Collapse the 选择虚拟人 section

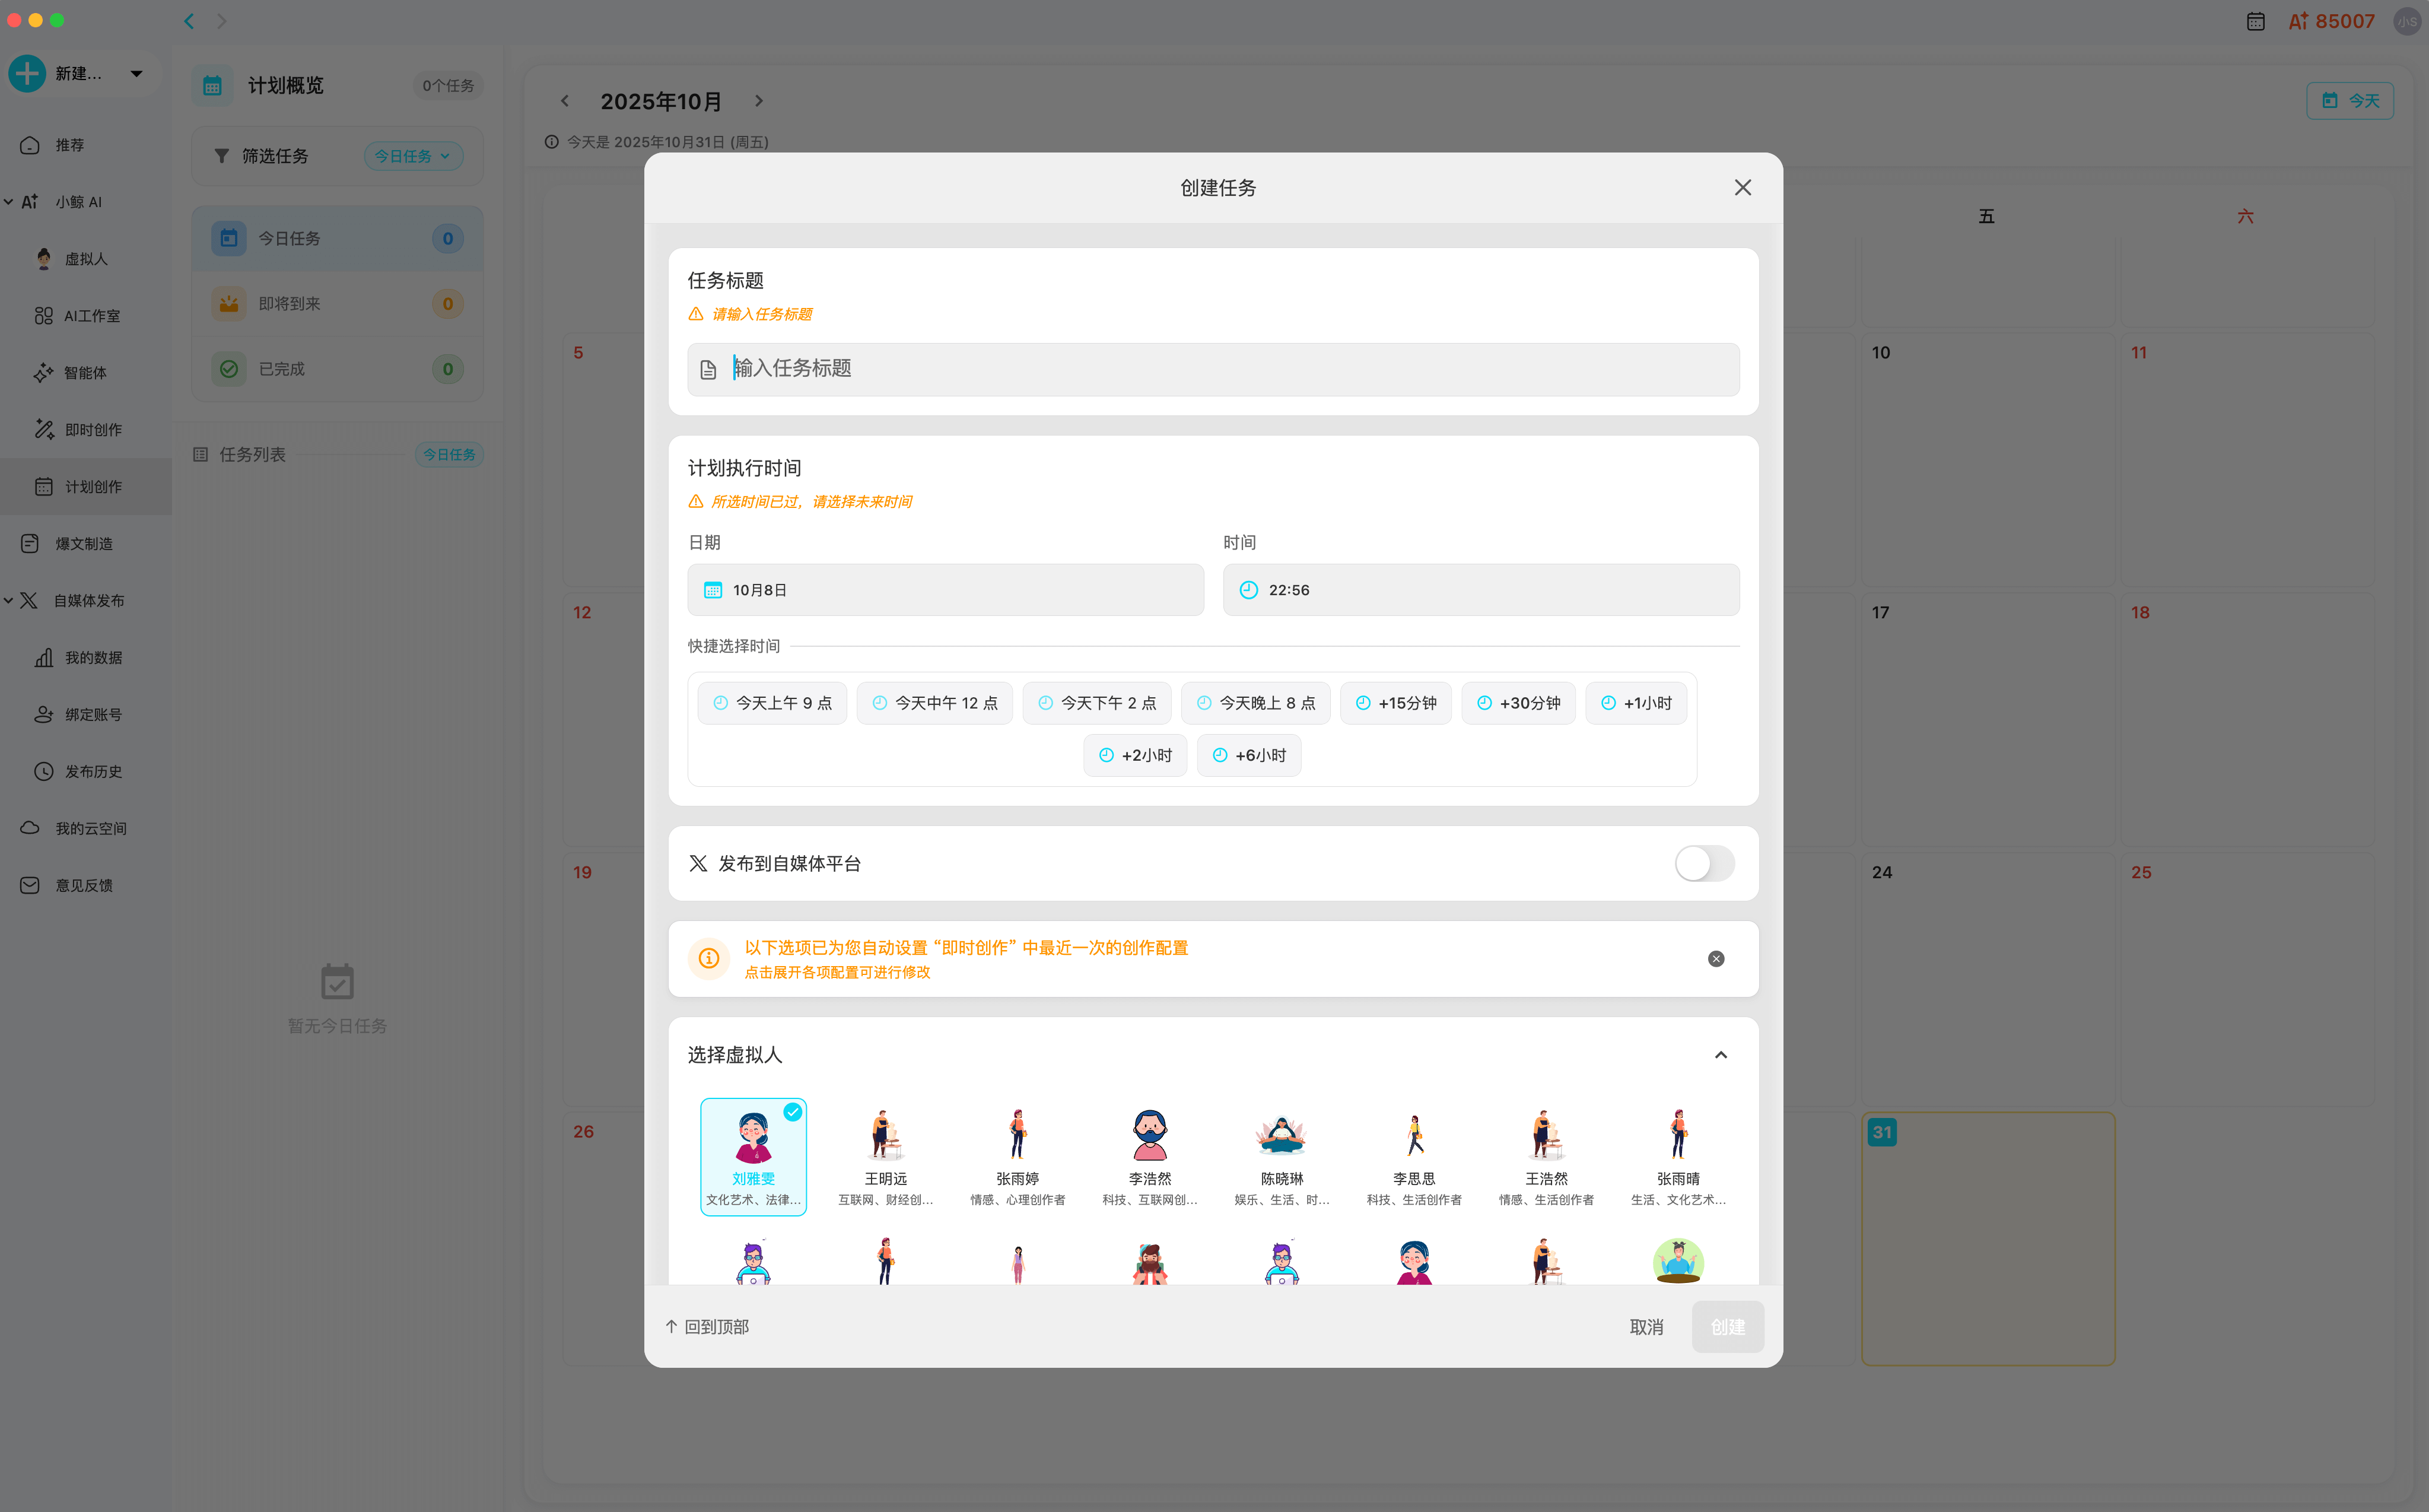point(1721,1055)
